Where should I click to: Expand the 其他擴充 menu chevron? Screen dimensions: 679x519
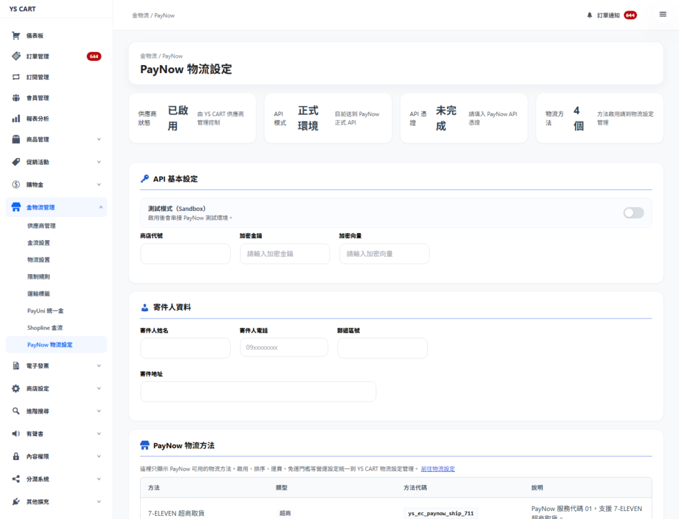click(x=99, y=501)
